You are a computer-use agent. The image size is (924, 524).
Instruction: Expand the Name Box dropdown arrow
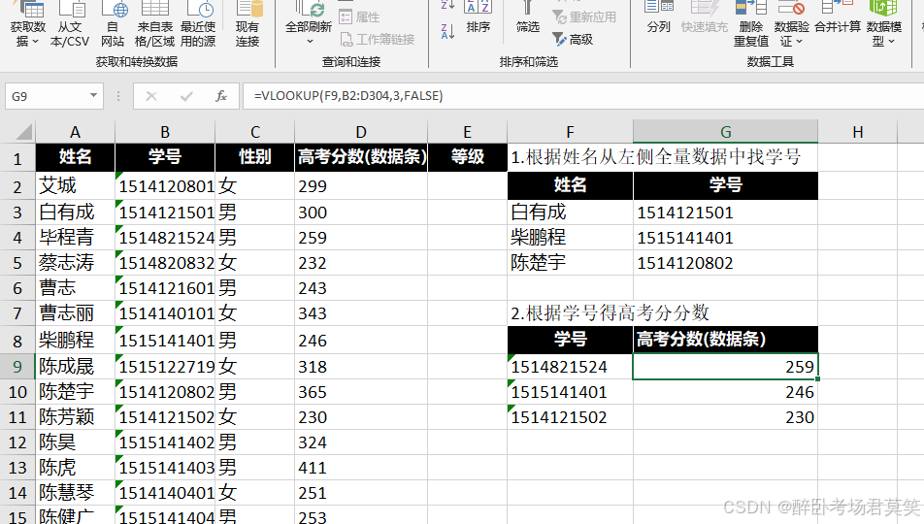93,95
